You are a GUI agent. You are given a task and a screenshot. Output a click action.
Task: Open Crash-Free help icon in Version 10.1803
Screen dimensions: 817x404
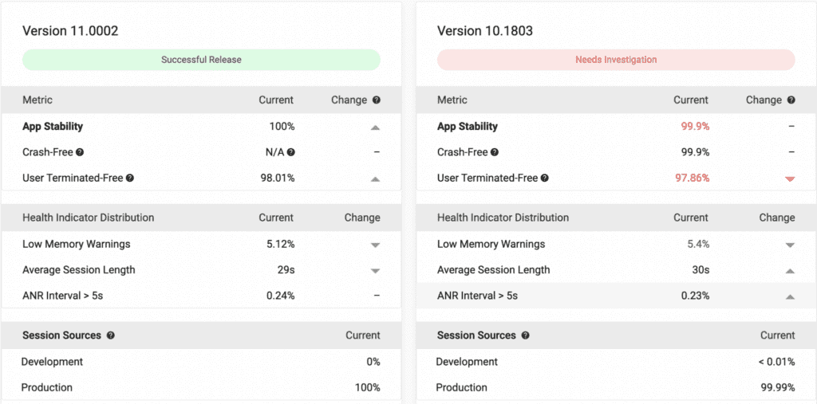tap(495, 152)
